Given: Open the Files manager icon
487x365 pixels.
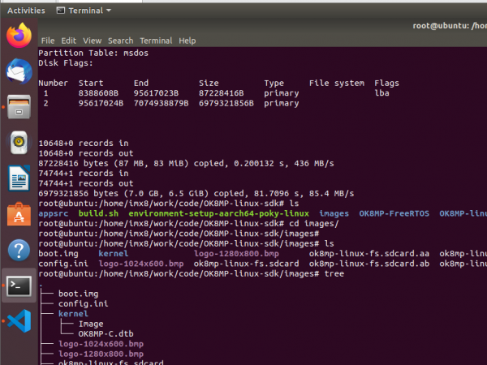Looking at the screenshot, I should (19, 106).
